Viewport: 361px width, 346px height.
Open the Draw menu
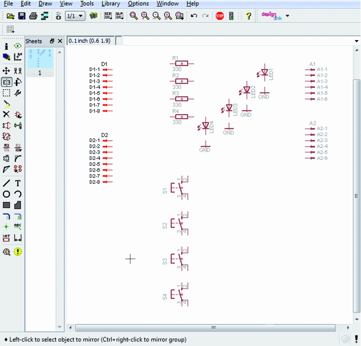[x=45, y=4]
